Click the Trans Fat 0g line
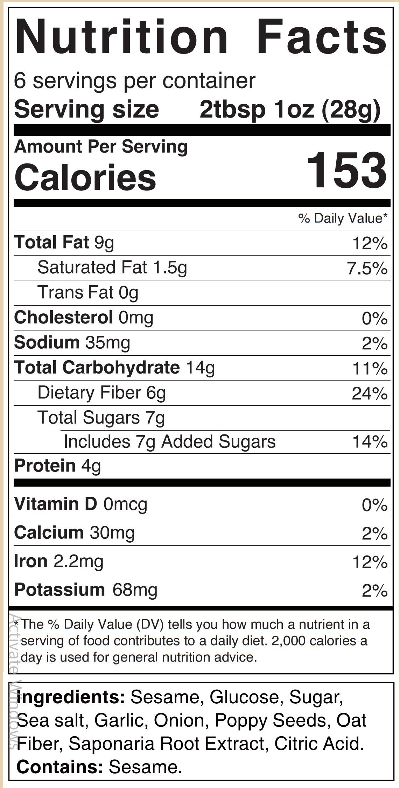 pos(88,293)
